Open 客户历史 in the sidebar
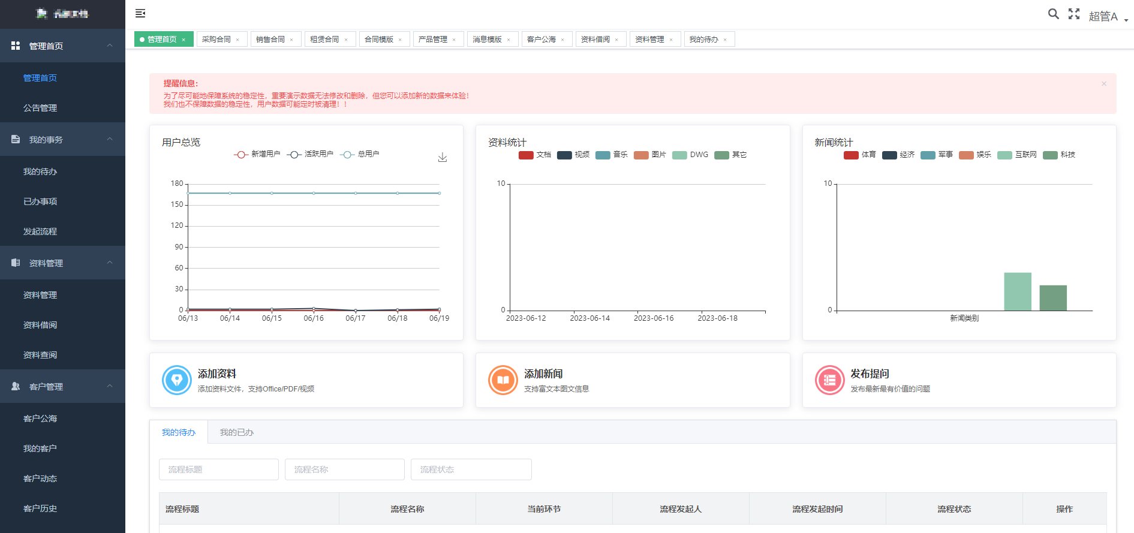This screenshot has width=1134, height=533. coord(62,508)
